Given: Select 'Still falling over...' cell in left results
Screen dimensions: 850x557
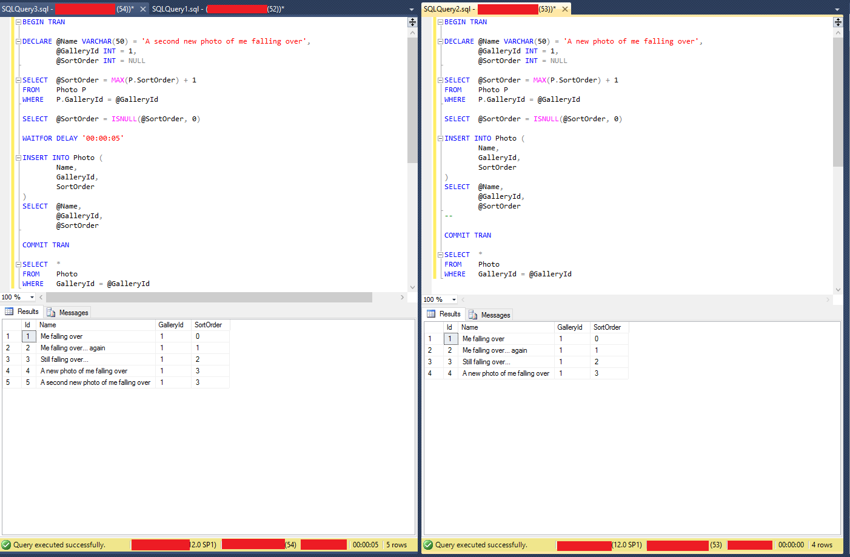Looking at the screenshot, I should pos(96,359).
